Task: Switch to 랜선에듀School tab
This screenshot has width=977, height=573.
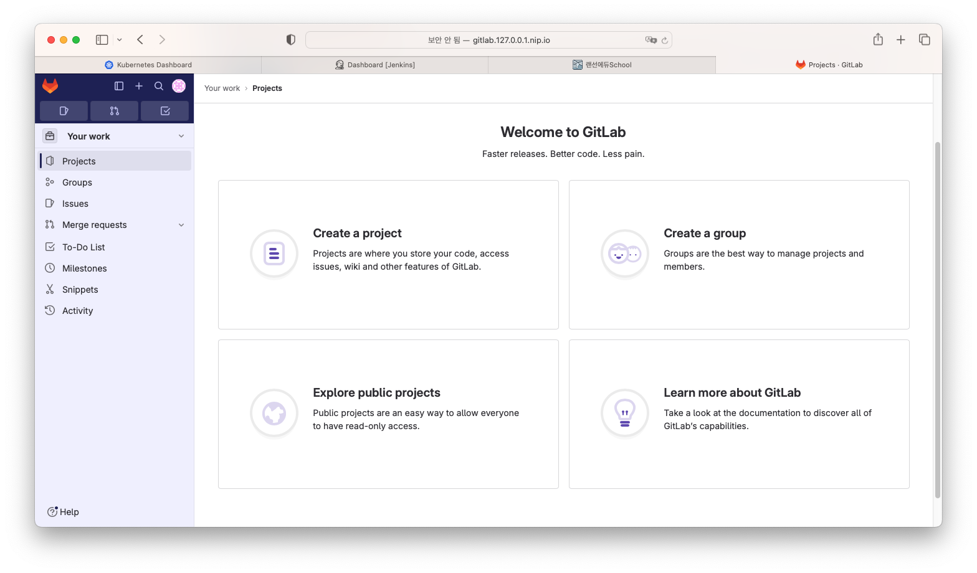Action: [x=602, y=65]
